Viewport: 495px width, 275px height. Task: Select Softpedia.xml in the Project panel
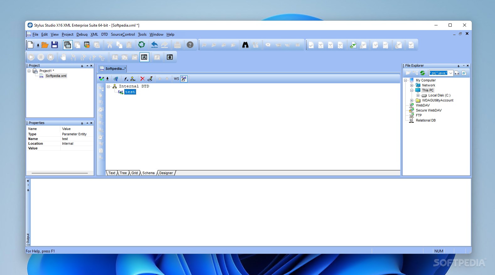56,76
